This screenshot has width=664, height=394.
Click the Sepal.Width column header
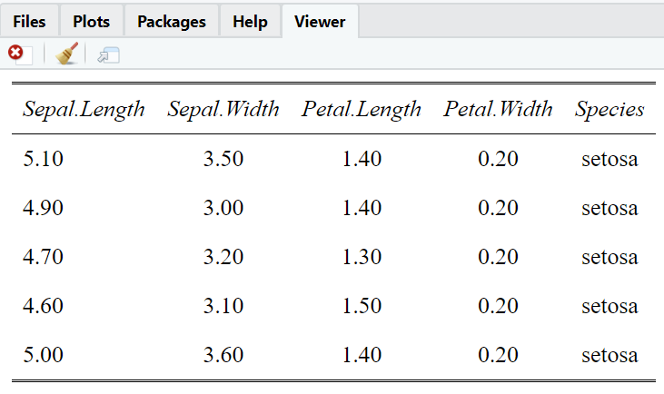223,110
